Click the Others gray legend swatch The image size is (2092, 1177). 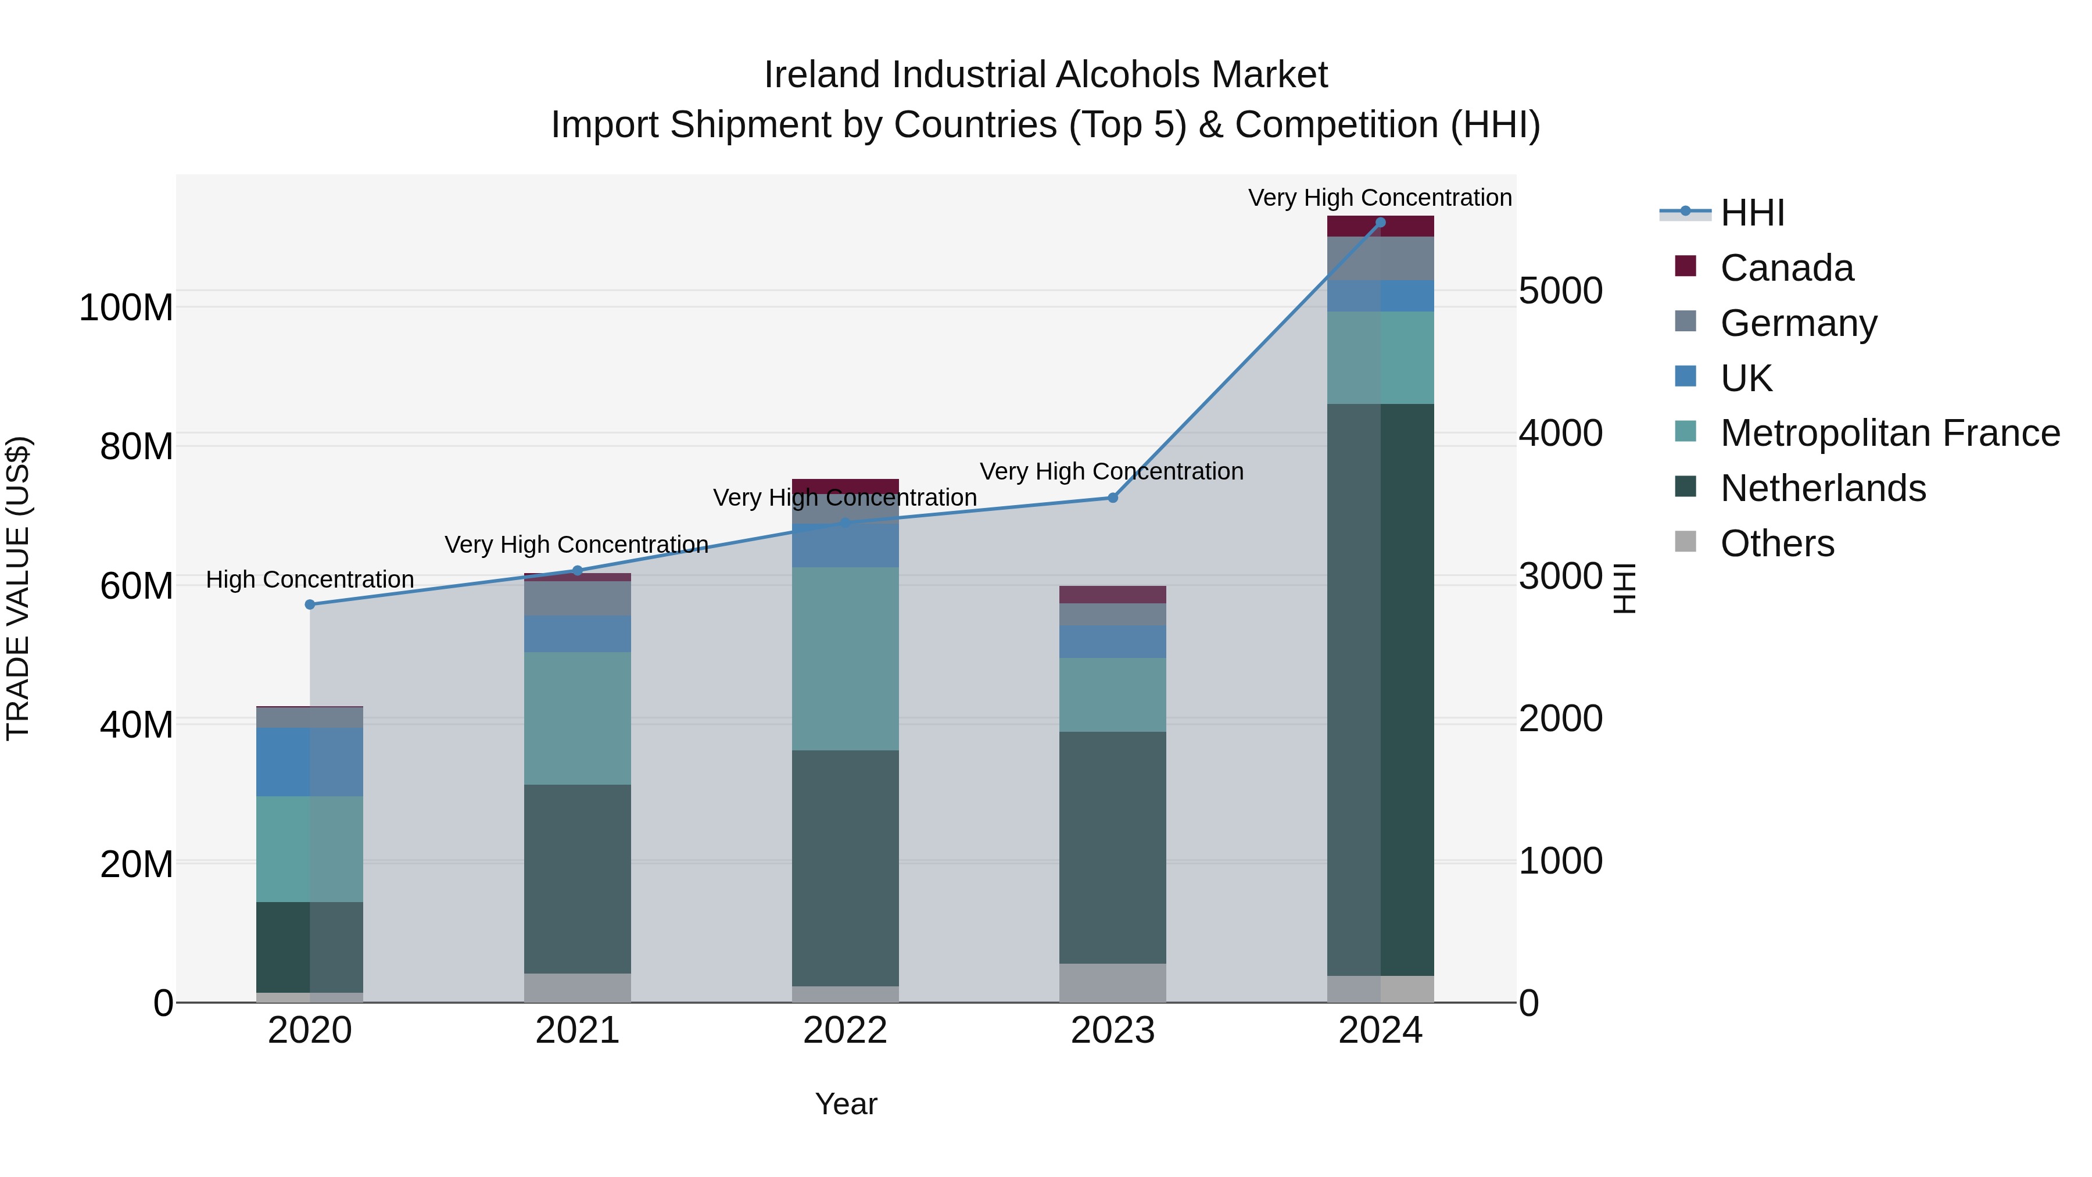tap(1686, 542)
